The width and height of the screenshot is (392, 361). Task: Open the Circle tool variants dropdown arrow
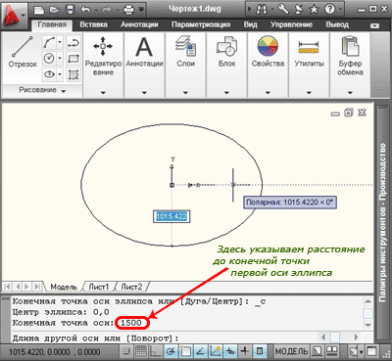click(60, 59)
